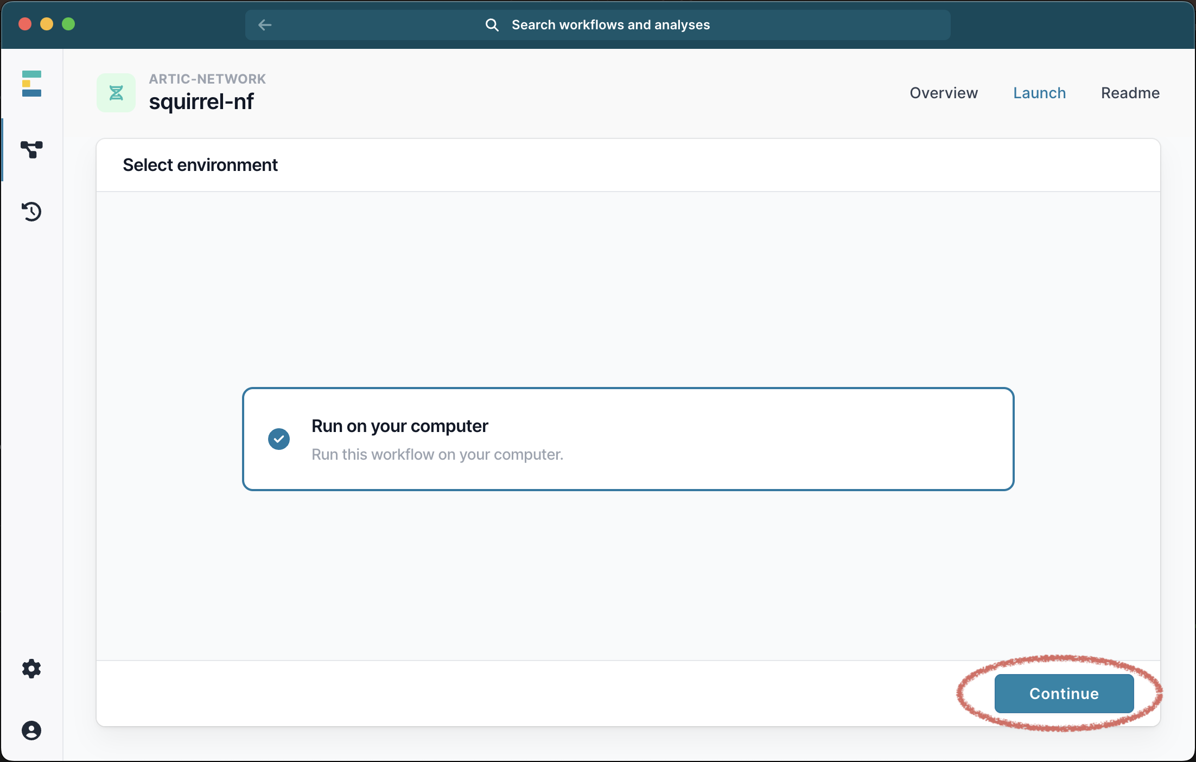Click the ARTIC-NETWORK organization label
The width and height of the screenshot is (1196, 762).
click(x=207, y=79)
